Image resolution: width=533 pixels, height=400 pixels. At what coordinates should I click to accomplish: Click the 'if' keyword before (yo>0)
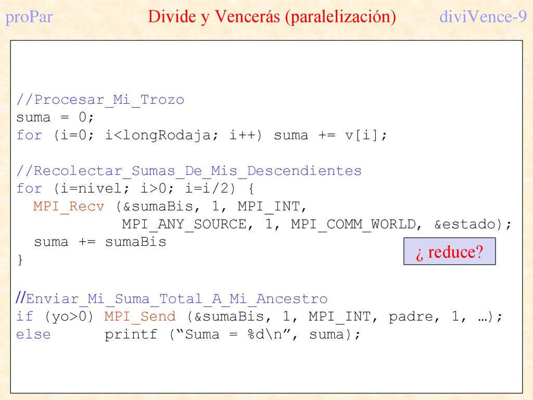point(24,316)
